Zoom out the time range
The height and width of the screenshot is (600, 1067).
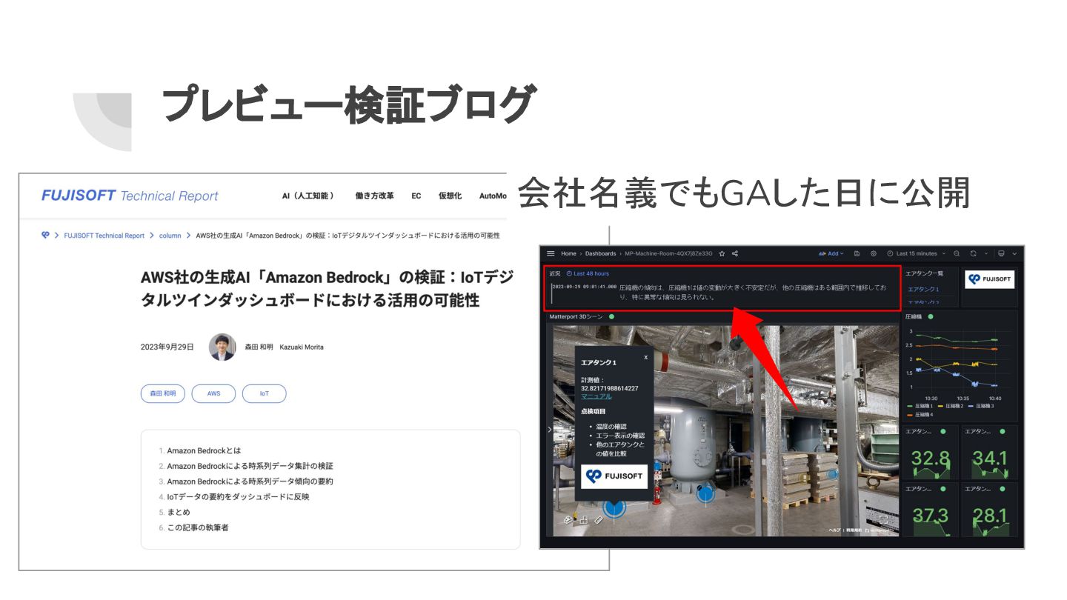pos(957,253)
